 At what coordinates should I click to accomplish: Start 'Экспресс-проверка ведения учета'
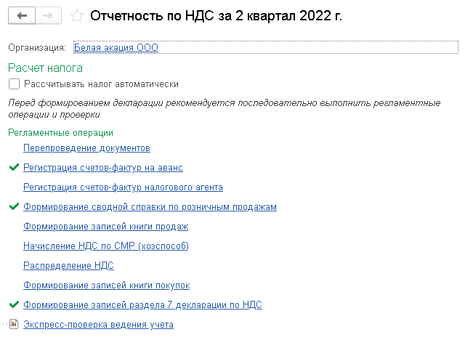click(98, 325)
